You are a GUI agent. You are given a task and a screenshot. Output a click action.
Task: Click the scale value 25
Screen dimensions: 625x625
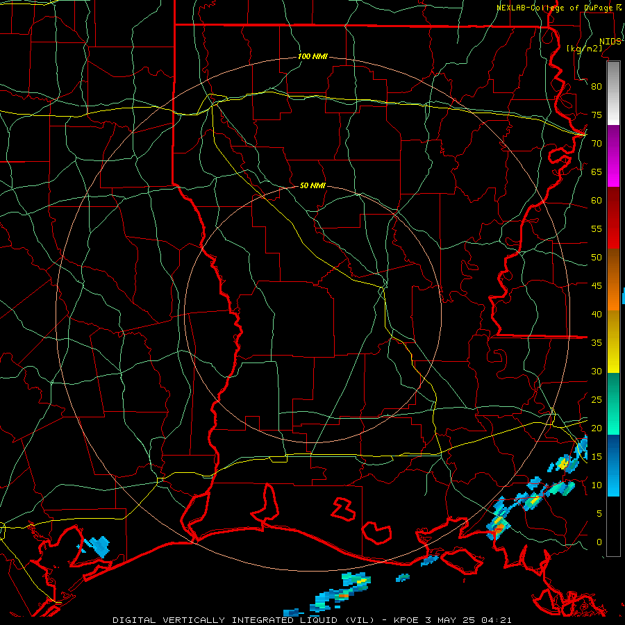click(597, 400)
